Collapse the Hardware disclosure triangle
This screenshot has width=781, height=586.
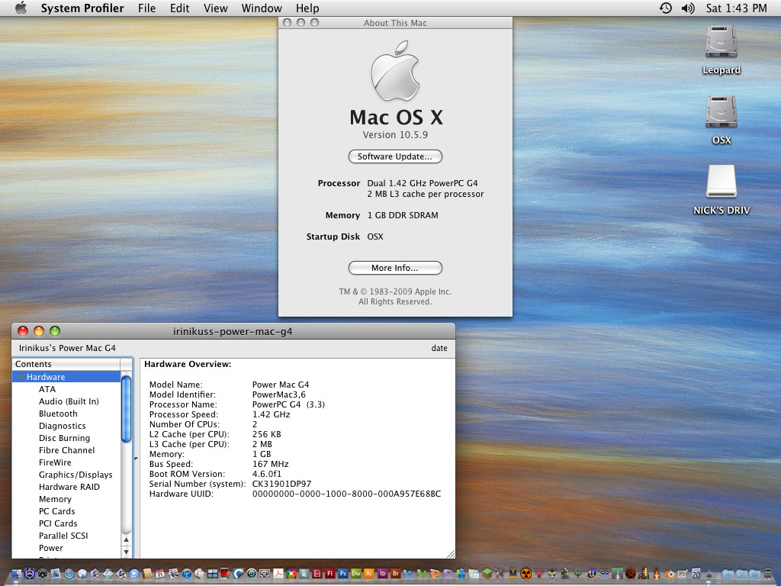coord(21,377)
